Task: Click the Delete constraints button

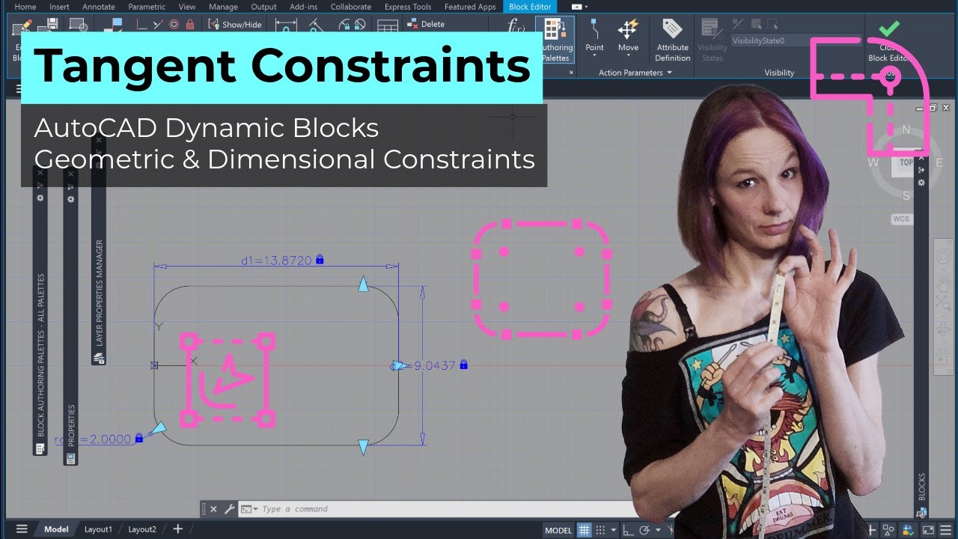Action: tap(426, 24)
